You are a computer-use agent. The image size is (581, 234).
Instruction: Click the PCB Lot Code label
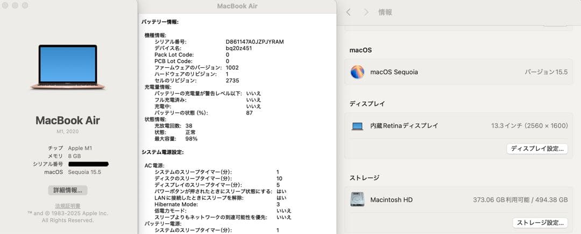coord(173,61)
